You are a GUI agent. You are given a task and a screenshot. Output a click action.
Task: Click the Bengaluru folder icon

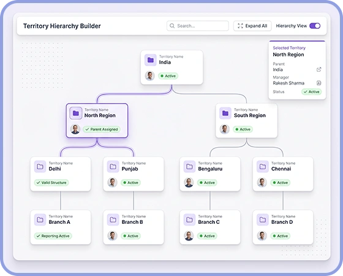click(189, 166)
